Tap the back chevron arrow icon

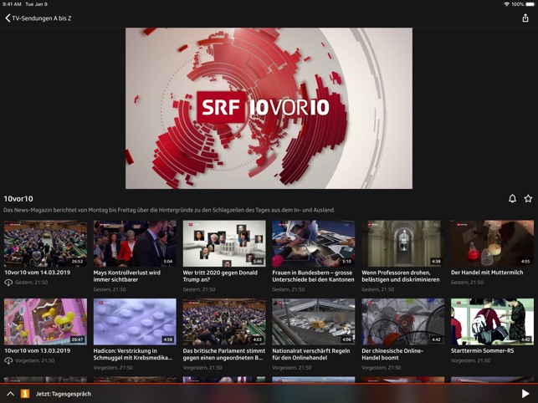(8, 18)
